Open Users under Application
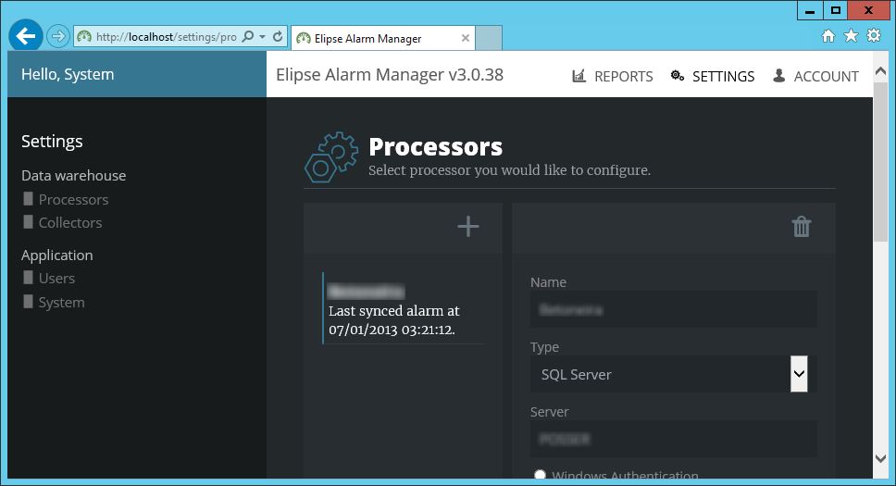 pyautogui.click(x=56, y=278)
